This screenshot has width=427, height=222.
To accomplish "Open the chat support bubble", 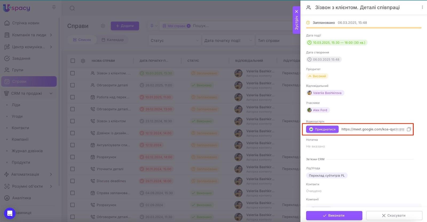I will (10, 213).
